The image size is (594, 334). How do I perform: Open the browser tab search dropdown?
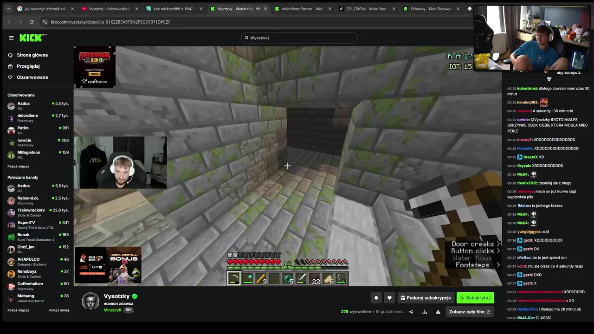pos(8,8)
